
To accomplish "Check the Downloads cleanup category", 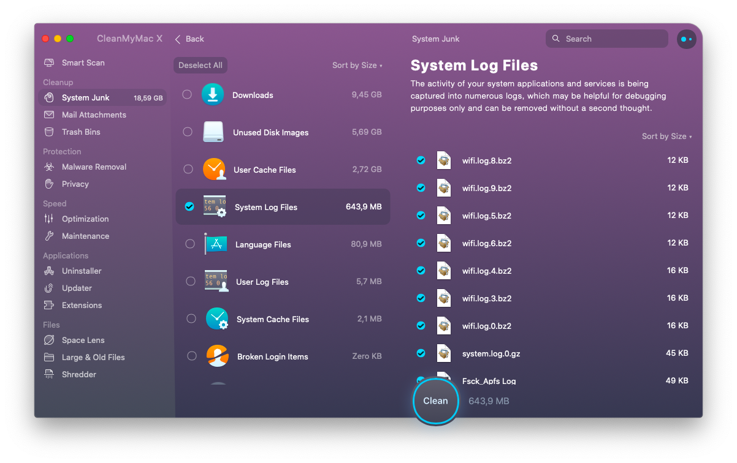I will pos(188,95).
